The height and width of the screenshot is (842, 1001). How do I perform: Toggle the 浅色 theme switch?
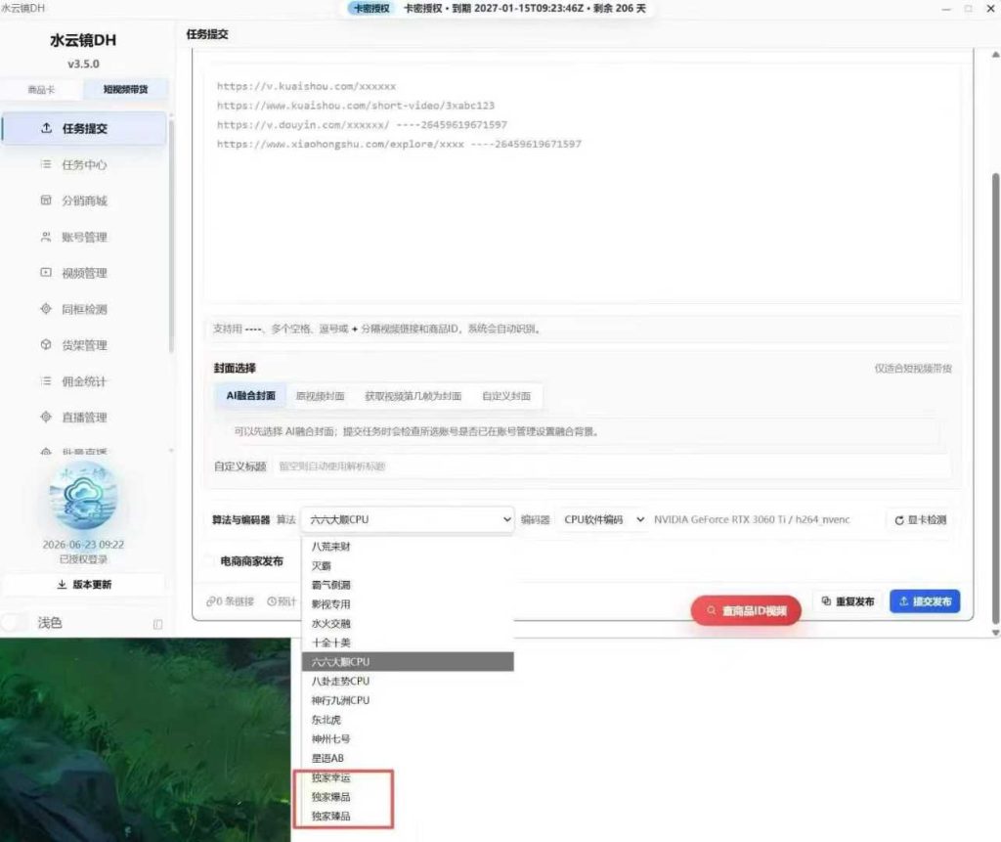pos(14,622)
